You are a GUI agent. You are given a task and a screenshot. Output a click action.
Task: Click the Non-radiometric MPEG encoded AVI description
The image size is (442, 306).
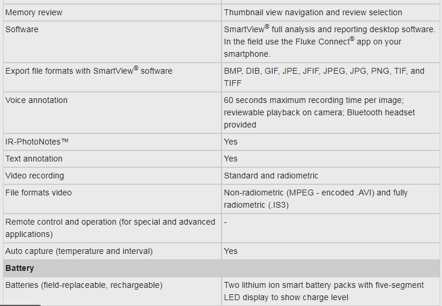tap(315, 198)
